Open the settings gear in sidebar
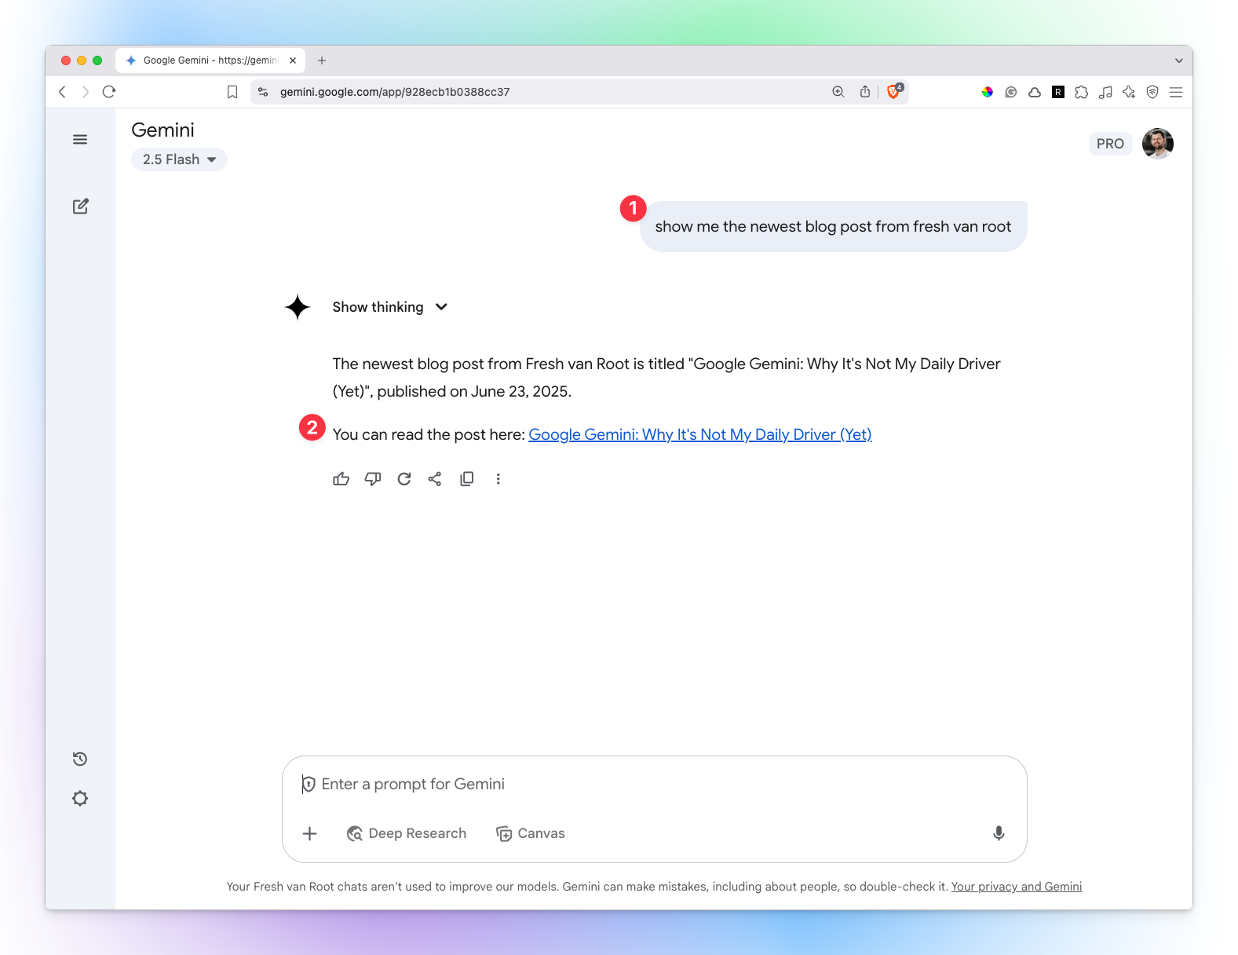The height and width of the screenshot is (955, 1238). tap(80, 799)
